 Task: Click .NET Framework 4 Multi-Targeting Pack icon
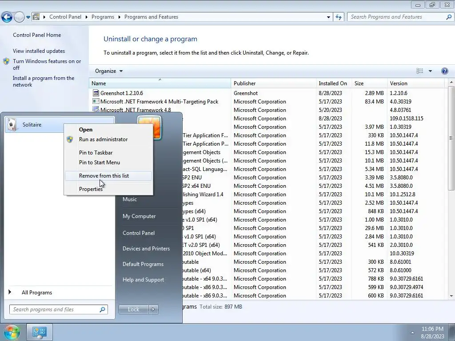point(96,101)
